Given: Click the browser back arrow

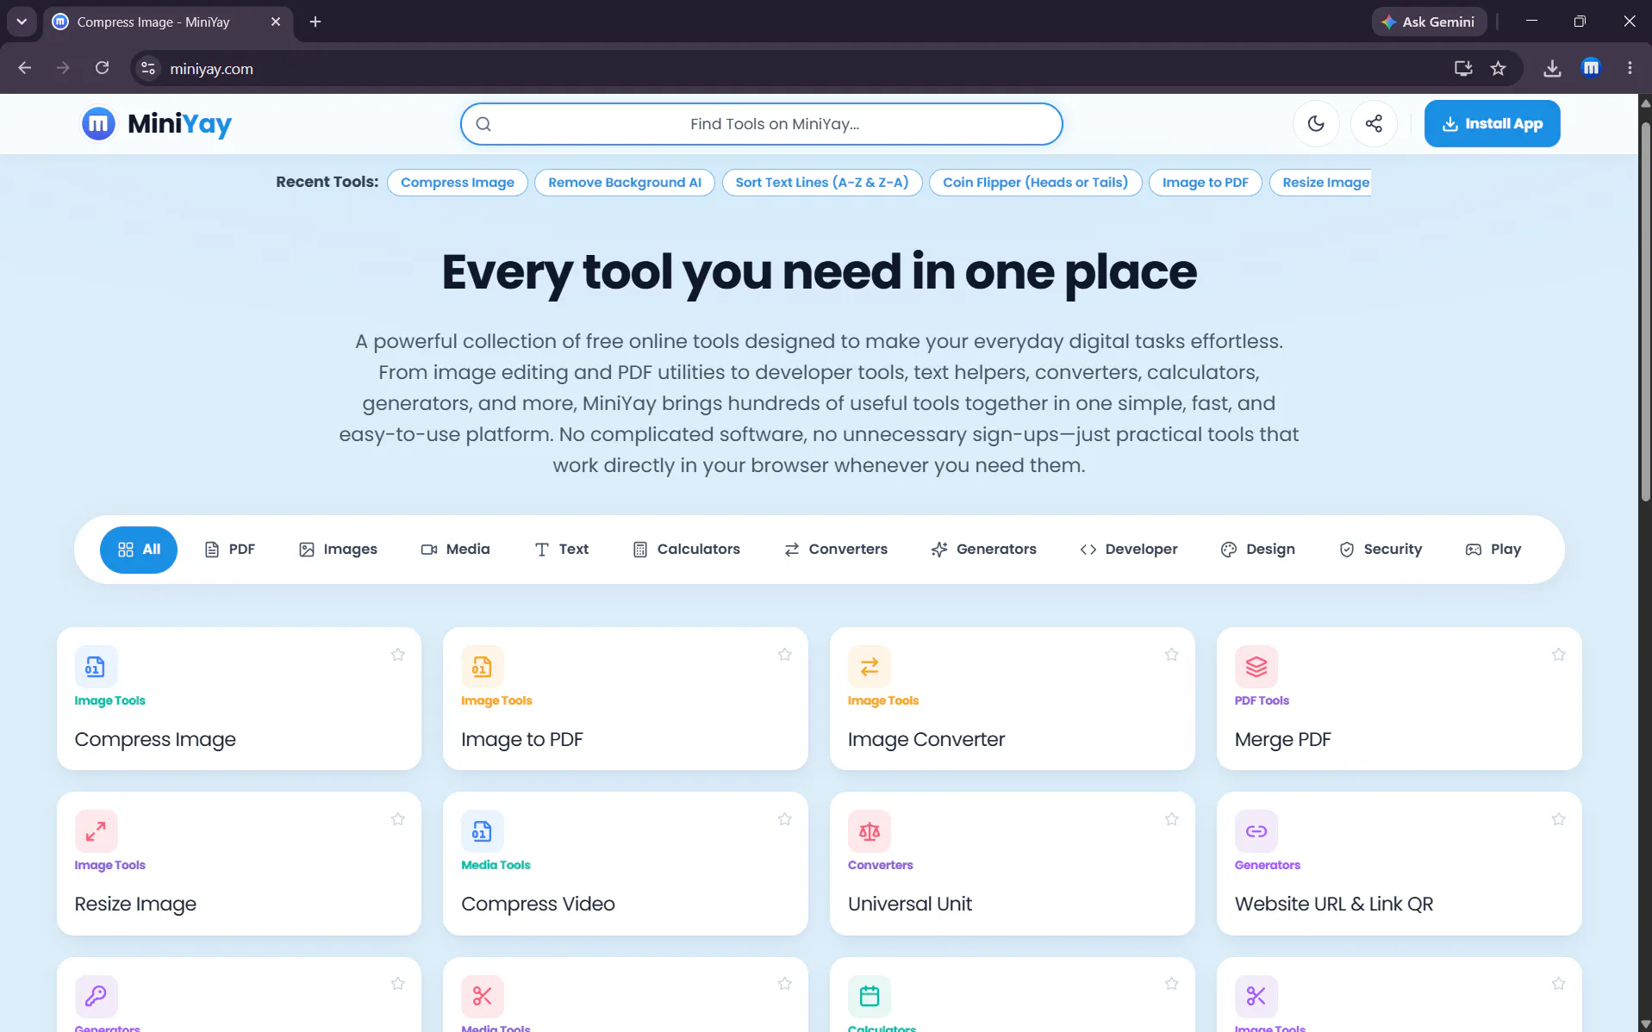Looking at the screenshot, I should click(24, 68).
